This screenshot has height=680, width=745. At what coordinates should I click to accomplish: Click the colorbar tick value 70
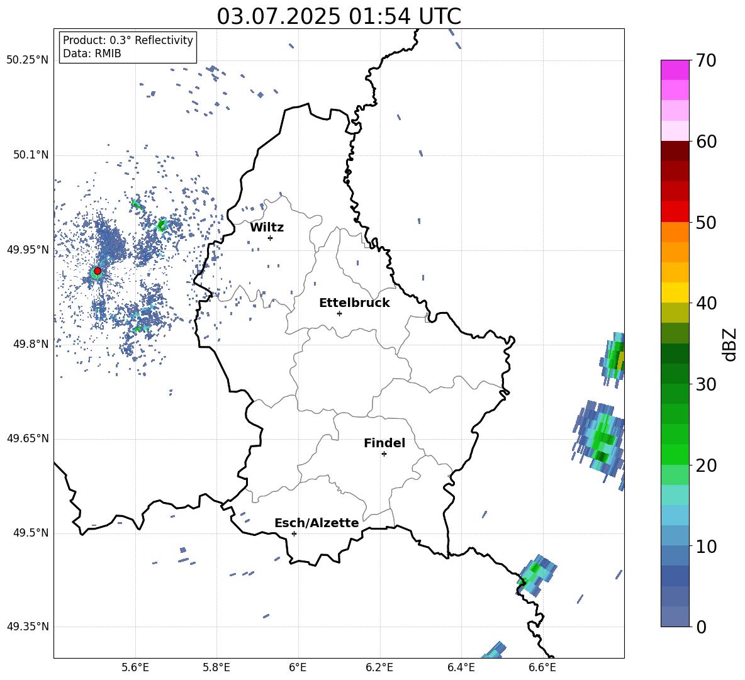click(706, 61)
